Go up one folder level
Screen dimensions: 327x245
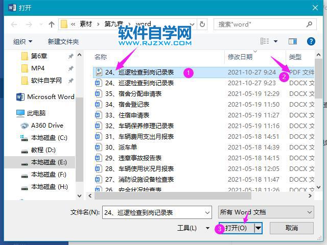point(52,24)
